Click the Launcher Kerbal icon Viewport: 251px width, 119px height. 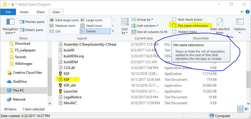[60, 91]
